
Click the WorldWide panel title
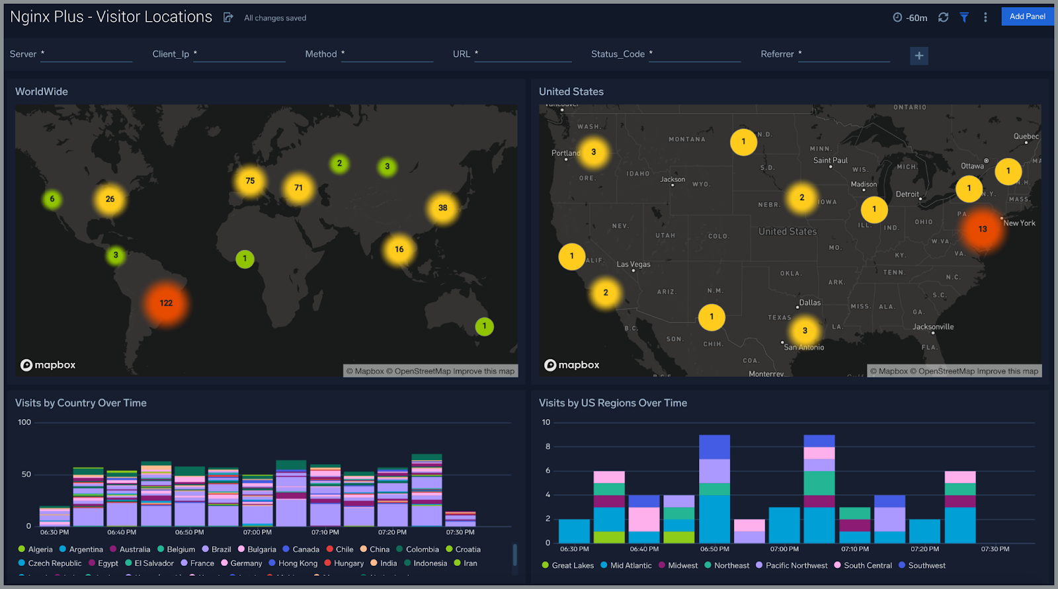click(x=42, y=92)
